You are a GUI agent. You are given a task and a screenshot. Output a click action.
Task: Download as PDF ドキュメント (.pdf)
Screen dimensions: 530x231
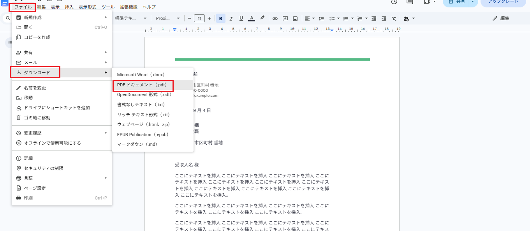[153, 85]
